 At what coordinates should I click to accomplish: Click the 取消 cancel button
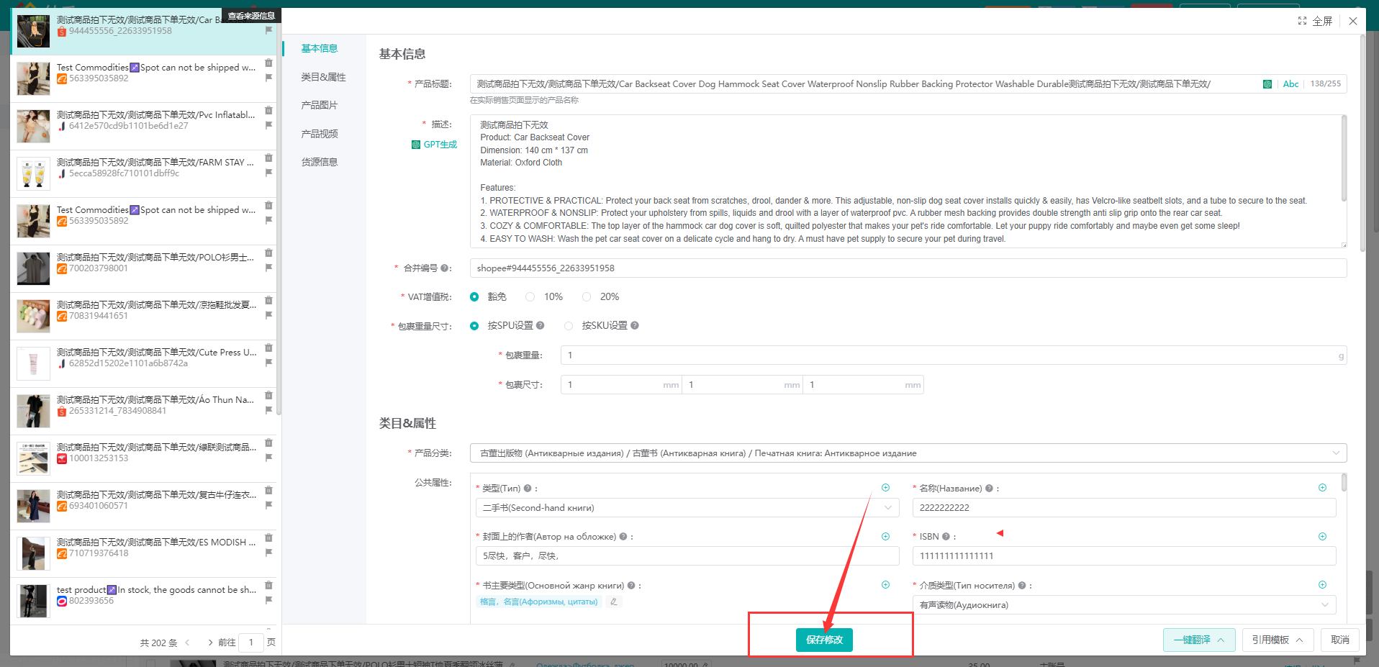1339,640
